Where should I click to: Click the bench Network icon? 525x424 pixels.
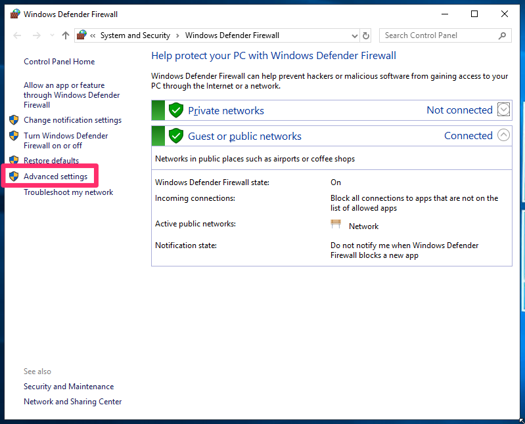336,224
